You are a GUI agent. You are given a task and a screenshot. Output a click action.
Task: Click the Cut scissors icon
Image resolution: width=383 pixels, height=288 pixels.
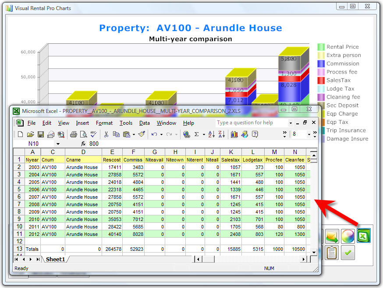106,134
